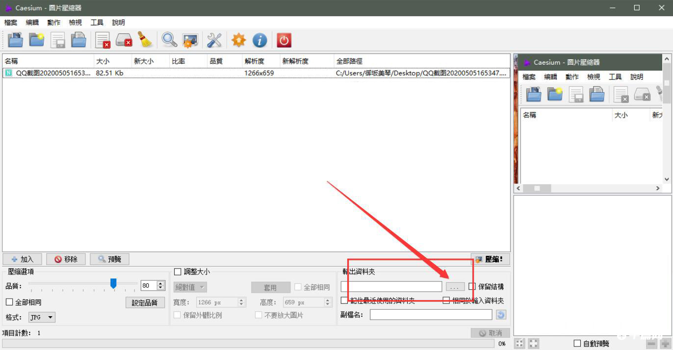
Task: Toggle the 自動預覽 auto-preview checkbox
Action: tap(577, 344)
